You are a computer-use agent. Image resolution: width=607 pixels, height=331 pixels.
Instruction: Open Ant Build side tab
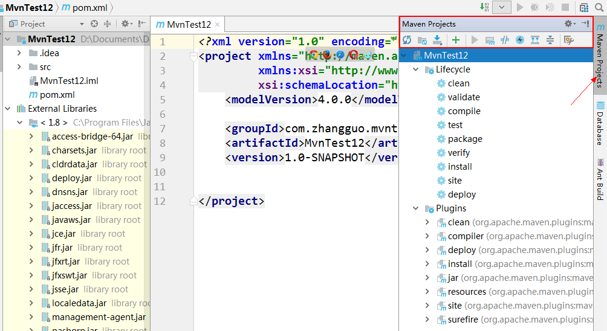(600, 179)
